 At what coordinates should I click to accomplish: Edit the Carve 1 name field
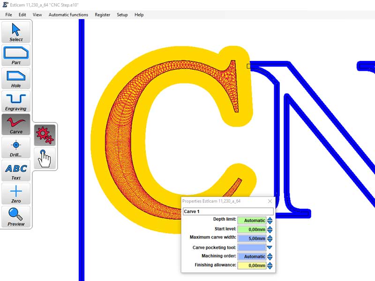click(228, 212)
